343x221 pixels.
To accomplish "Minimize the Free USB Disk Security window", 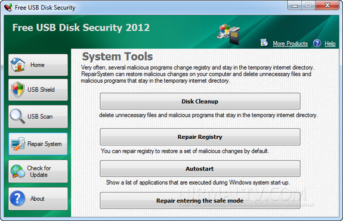I will coord(295,5).
